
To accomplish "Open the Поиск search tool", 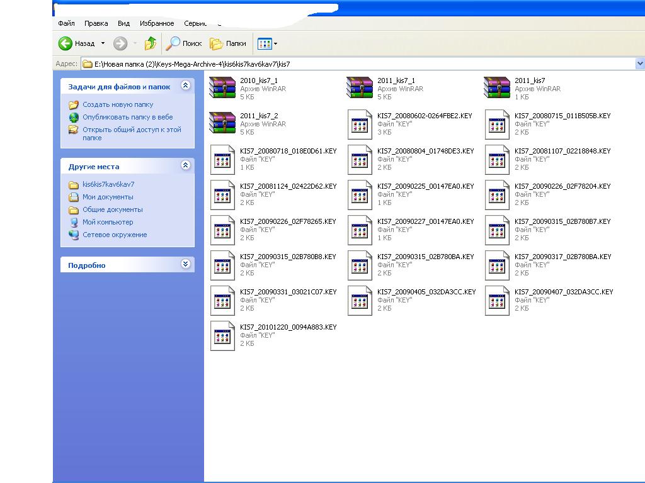I will pyautogui.click(x=184, y=43).
